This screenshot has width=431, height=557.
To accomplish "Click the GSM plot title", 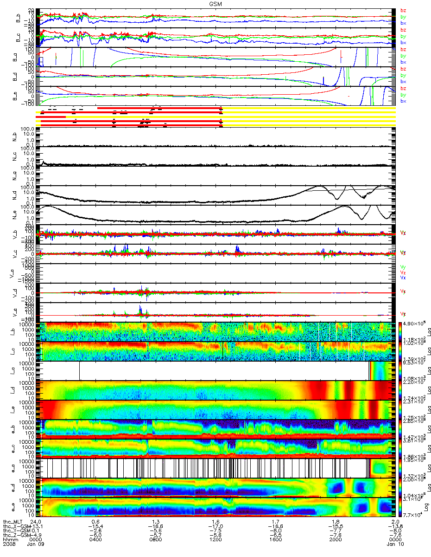I will click(215, 4).
